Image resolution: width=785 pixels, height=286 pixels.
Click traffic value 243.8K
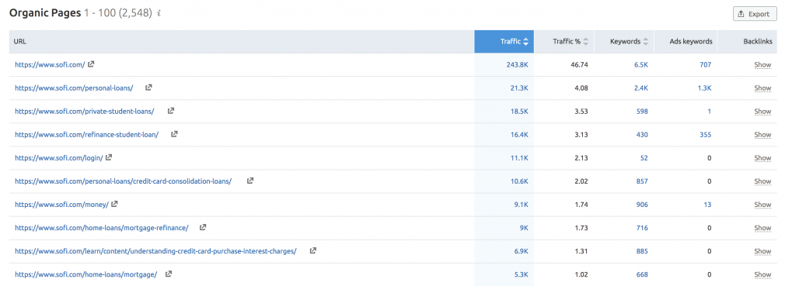click(517, 65)
